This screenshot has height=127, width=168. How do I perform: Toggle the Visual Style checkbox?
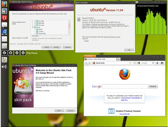37,34
